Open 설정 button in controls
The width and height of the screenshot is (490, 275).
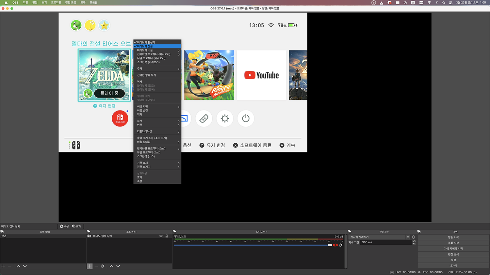pyautogui.click(x=453, y=260)
